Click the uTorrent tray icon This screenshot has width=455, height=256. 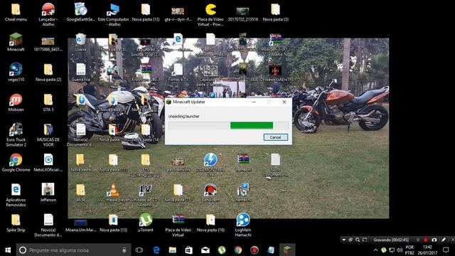[384, 250]
